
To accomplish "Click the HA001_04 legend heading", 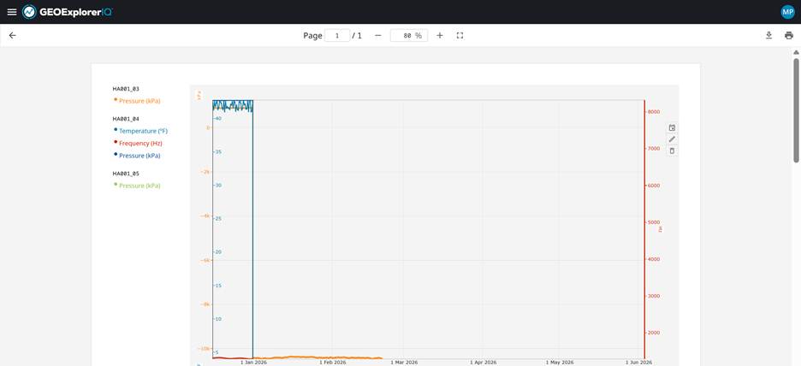I will (126, 119).
